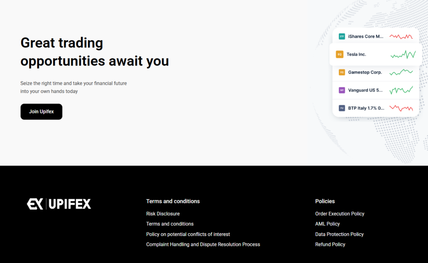This screenshot has height=263, width=428.
Task: Open the Refund Policy link
Action: coord(330,245)
